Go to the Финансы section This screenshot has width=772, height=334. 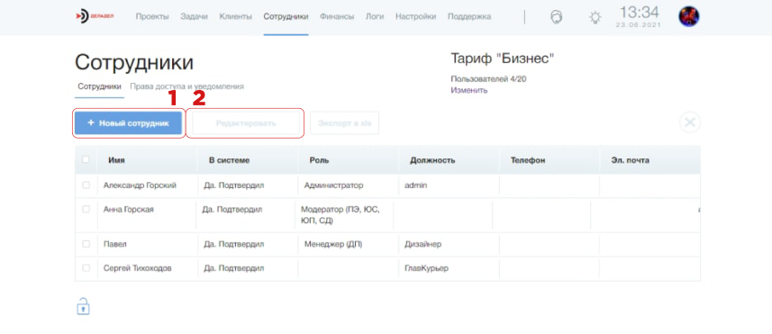[x=337, y=16]
